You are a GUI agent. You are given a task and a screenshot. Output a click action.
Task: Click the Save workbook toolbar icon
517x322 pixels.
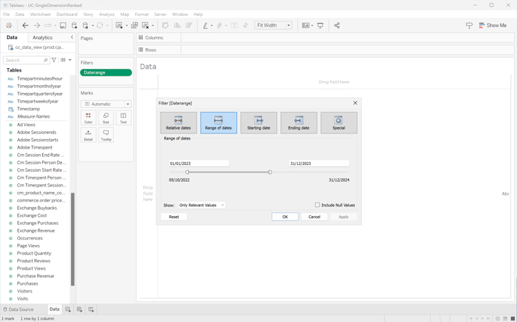point(63,25)
